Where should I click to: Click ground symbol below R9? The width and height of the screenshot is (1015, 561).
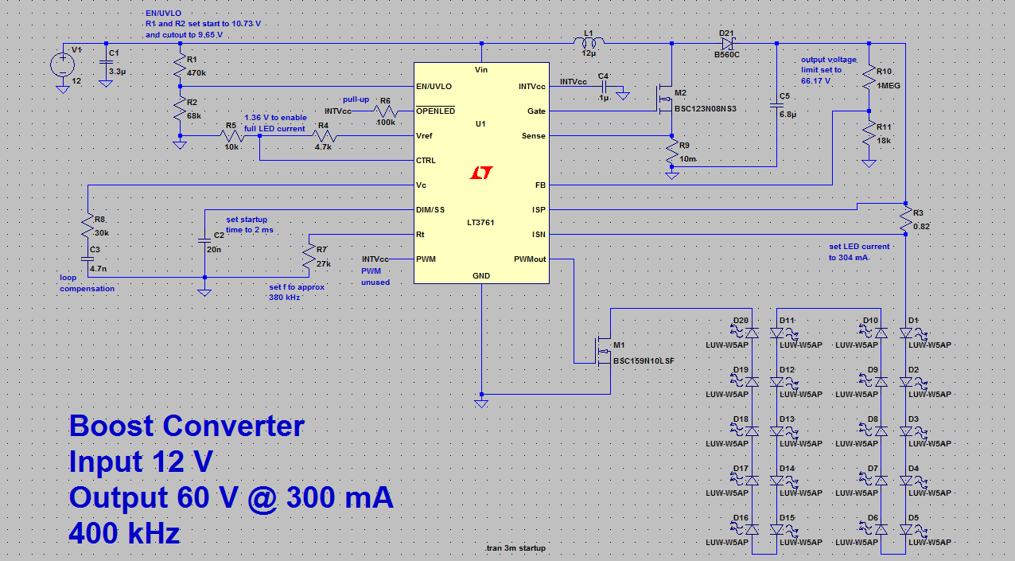[x=672, y=175]
